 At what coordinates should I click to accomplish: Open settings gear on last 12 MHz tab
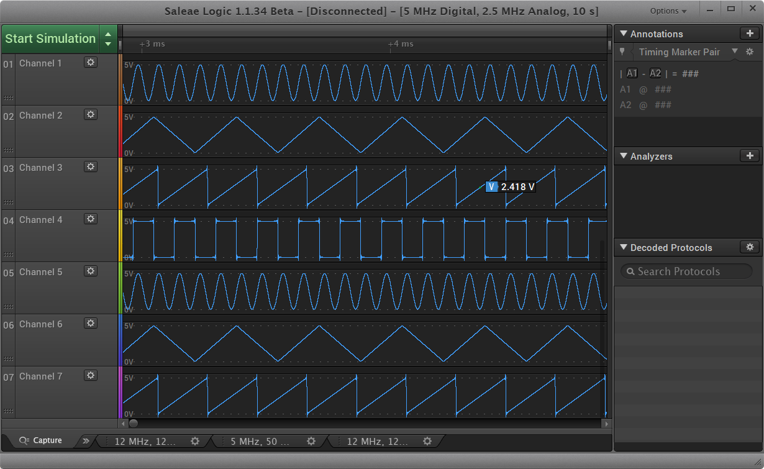(427, 441)
